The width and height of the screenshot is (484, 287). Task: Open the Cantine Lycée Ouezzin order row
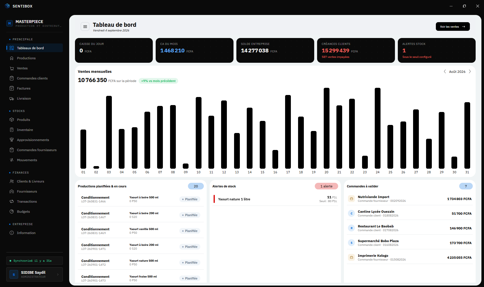pos(410,213)
